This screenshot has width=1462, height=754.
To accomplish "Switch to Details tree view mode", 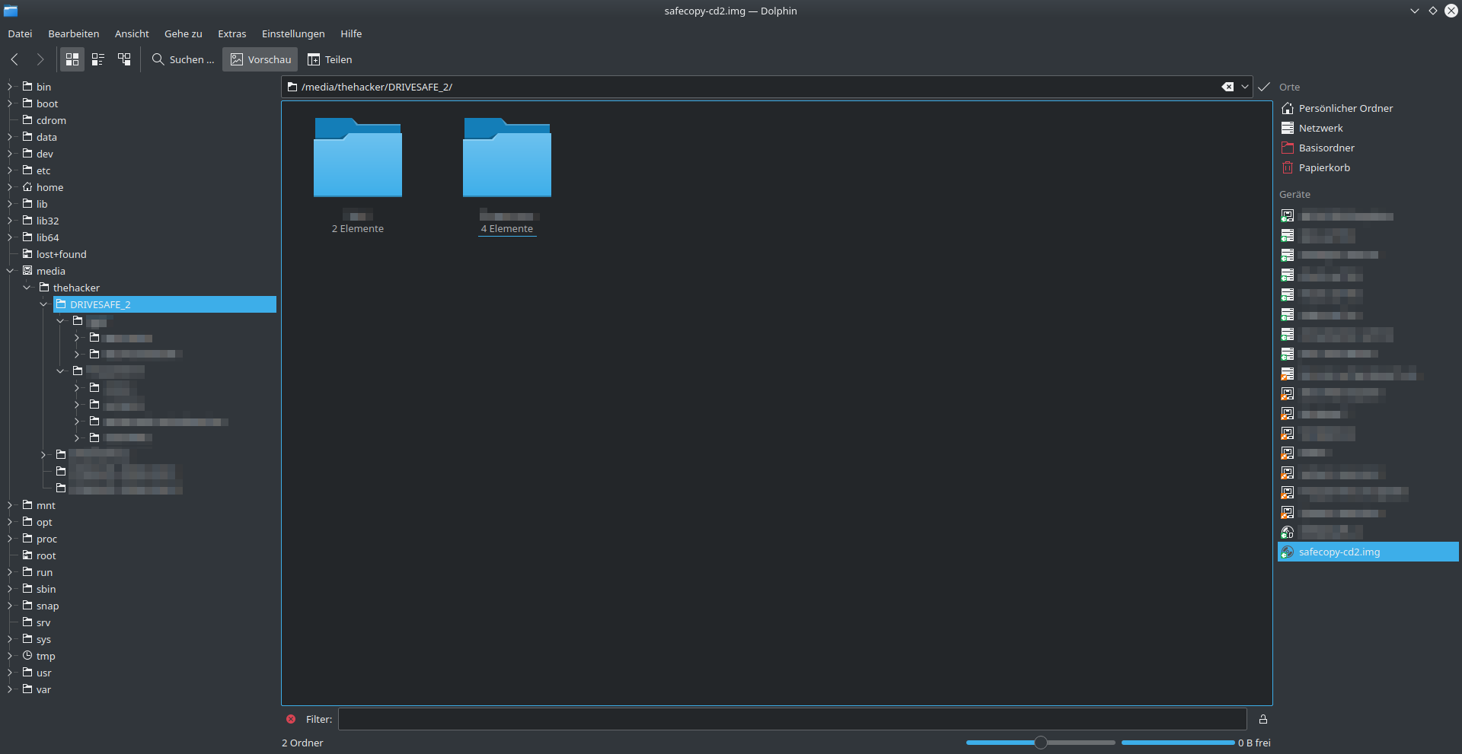I will 124,59.
